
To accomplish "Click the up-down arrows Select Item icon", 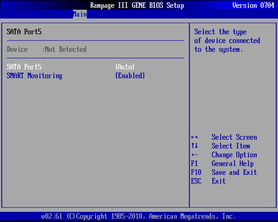I will 195,146.
